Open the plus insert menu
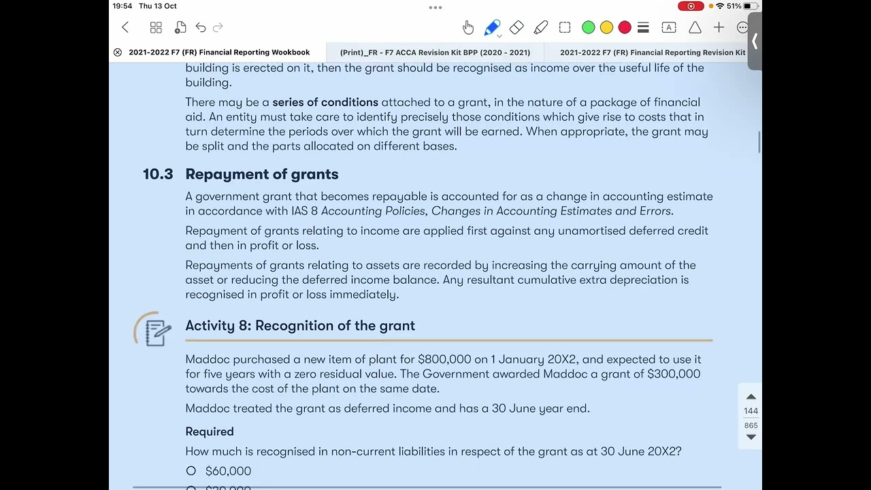 coord(719,27)
